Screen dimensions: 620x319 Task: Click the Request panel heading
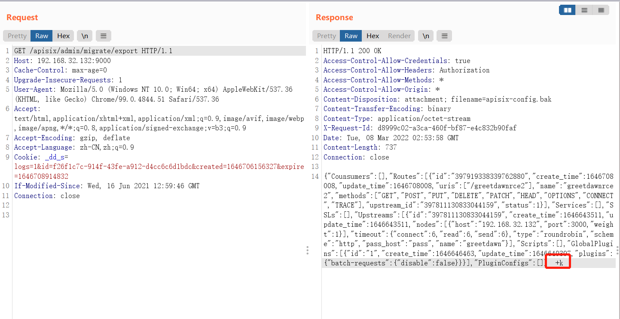22,18
